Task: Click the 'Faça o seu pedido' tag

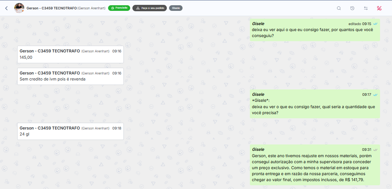Action: pyautogui.click(x=150, y=8)
